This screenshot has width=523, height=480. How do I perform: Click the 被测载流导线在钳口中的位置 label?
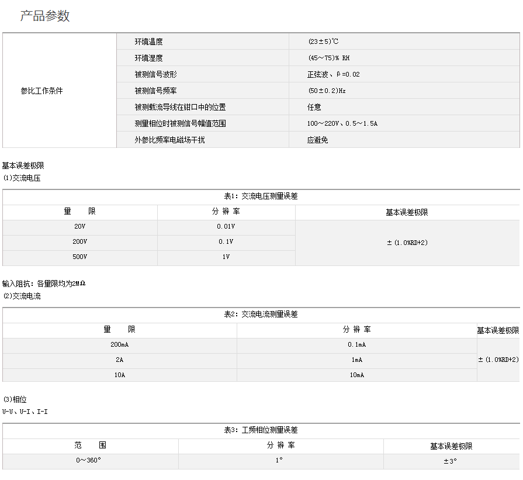[x=180, y=108]
